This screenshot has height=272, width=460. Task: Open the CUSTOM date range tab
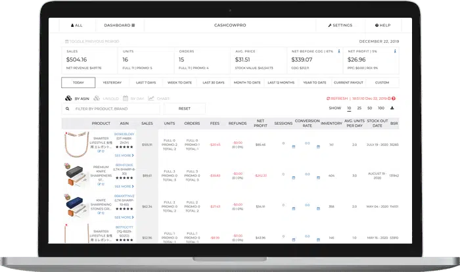click(x=382, y=82)
